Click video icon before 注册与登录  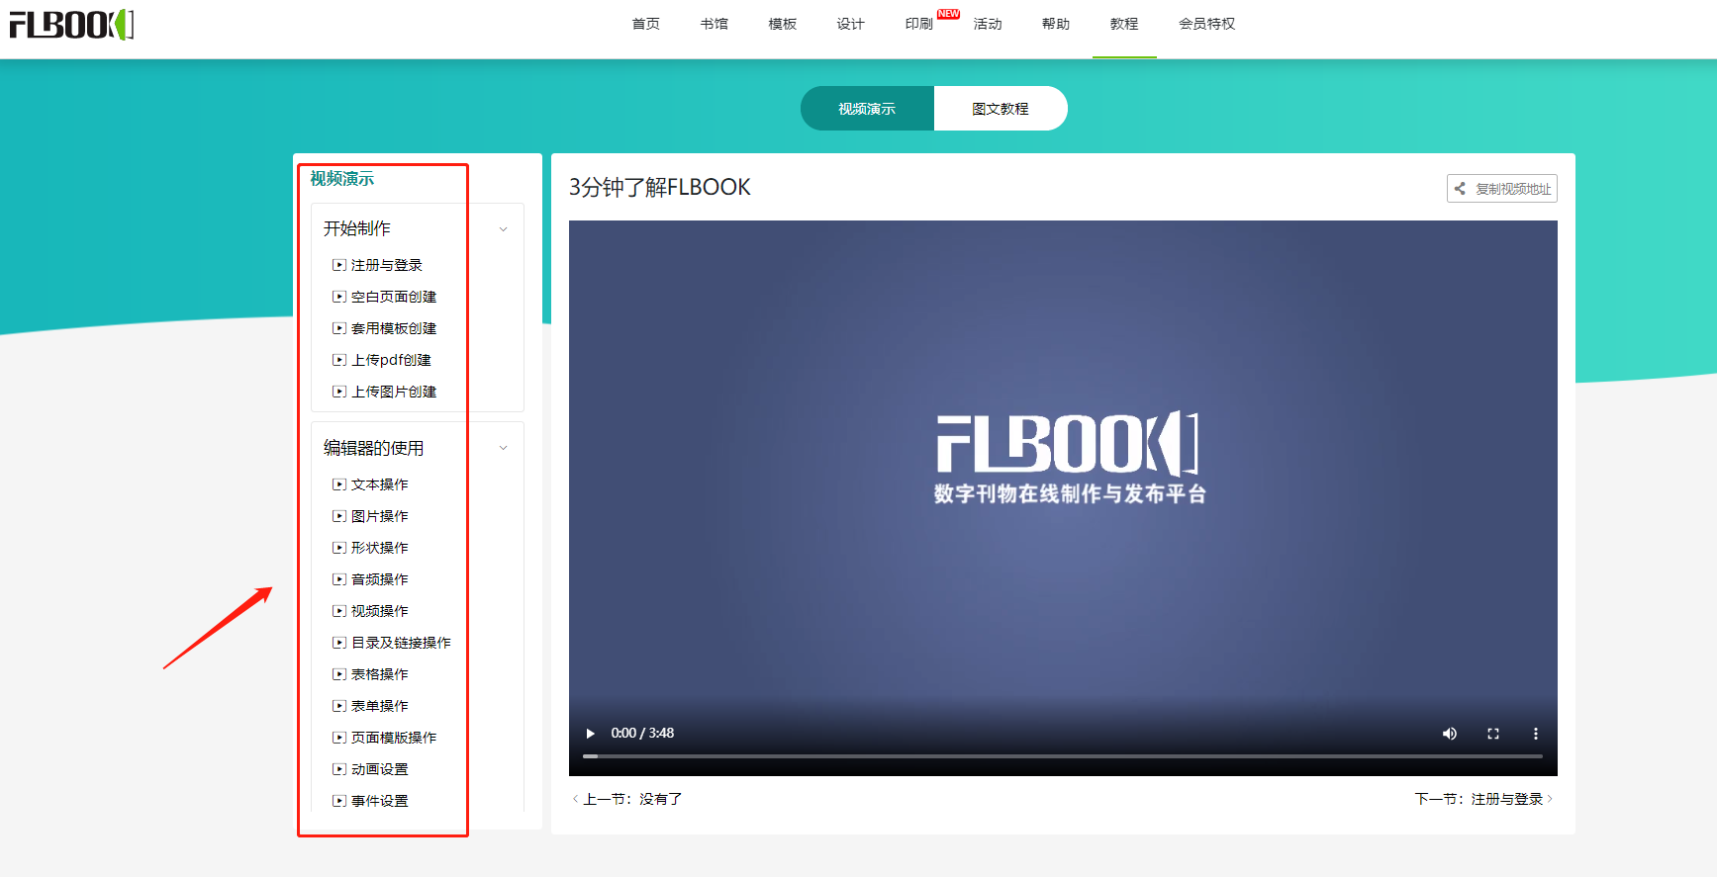pos(339,265)
